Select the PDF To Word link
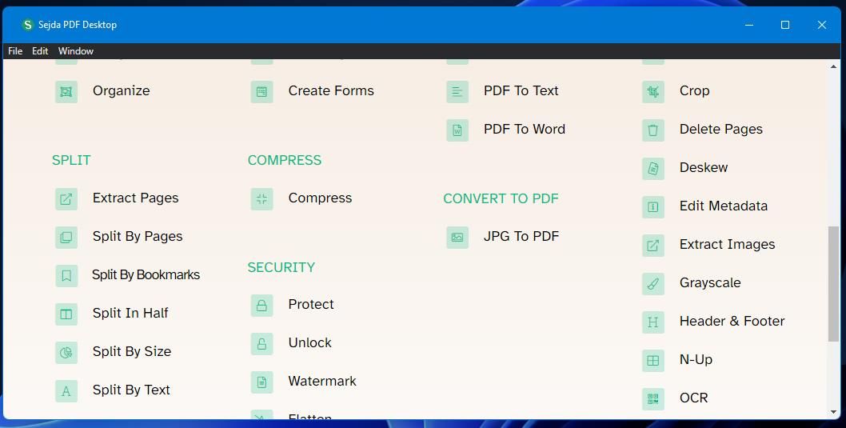Viewport: 846px width, 428px height. pos(525,129)
